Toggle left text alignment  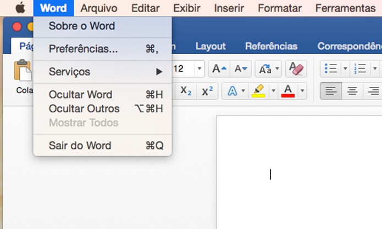tap(331, 91)
